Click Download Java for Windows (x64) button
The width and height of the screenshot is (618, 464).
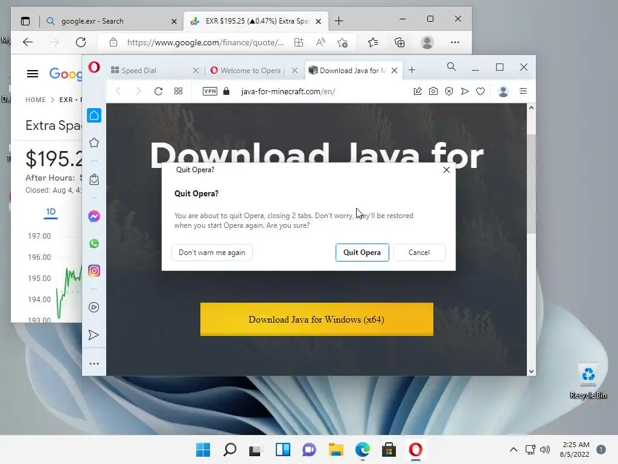point(316,319)
